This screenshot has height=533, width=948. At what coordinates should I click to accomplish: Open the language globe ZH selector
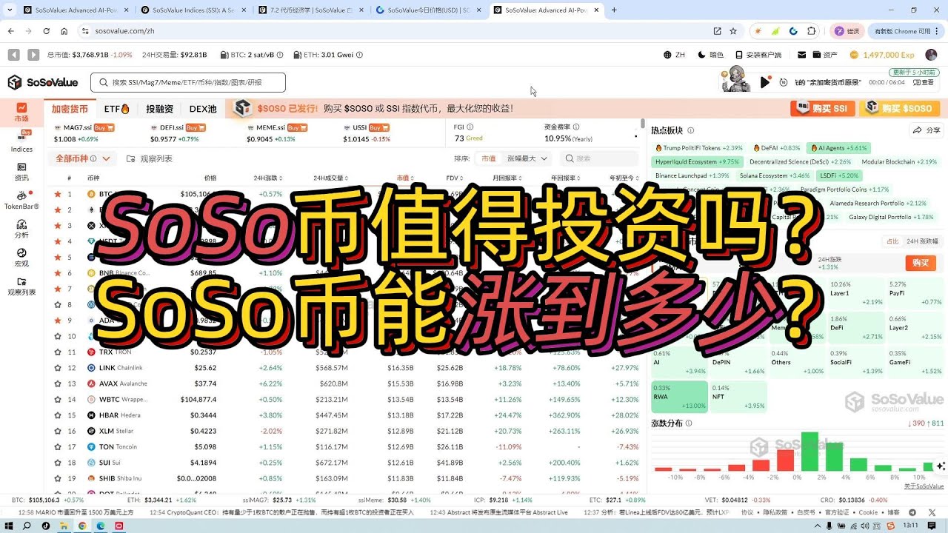point(674,55)
